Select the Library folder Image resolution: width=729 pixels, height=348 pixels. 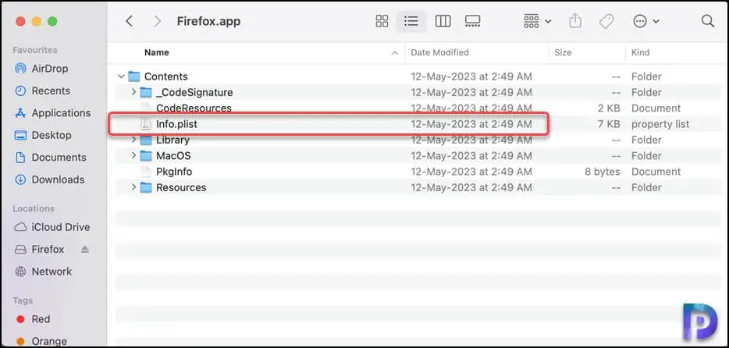pyautogui.click(x=418, y=140)
